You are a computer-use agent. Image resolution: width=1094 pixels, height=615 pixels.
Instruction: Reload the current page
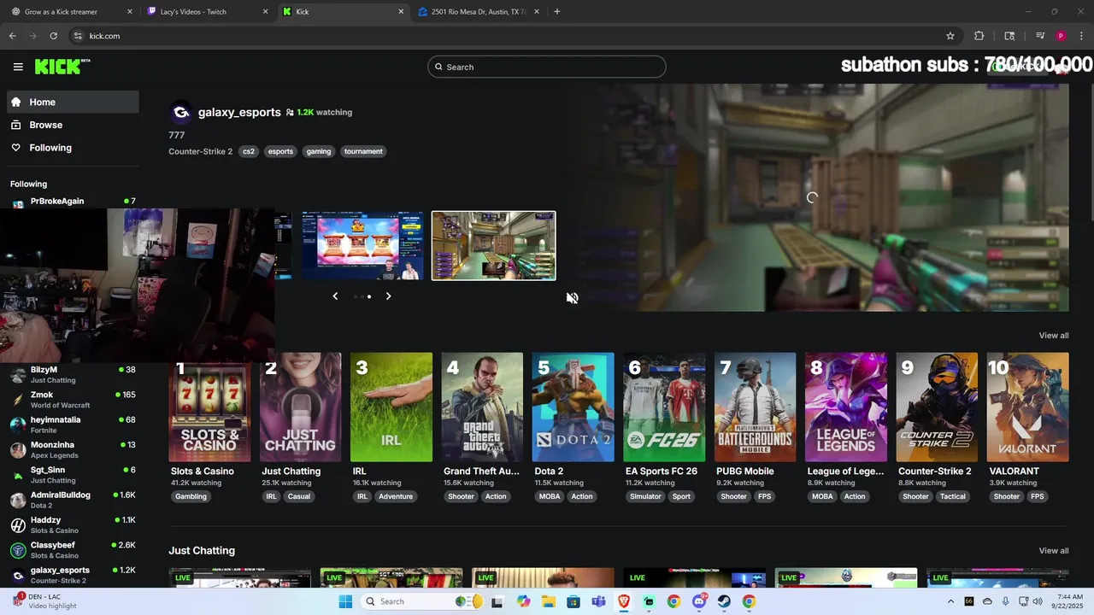(x=53, y=36)
